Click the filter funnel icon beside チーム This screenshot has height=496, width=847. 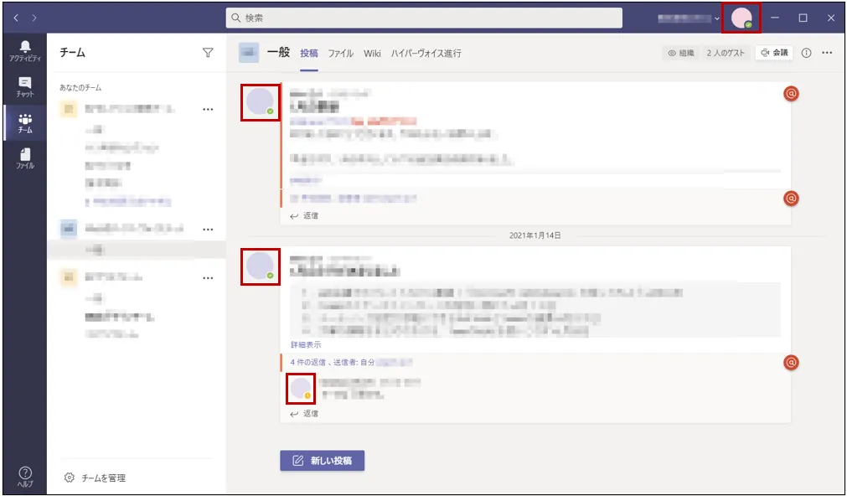pos(208,53)
